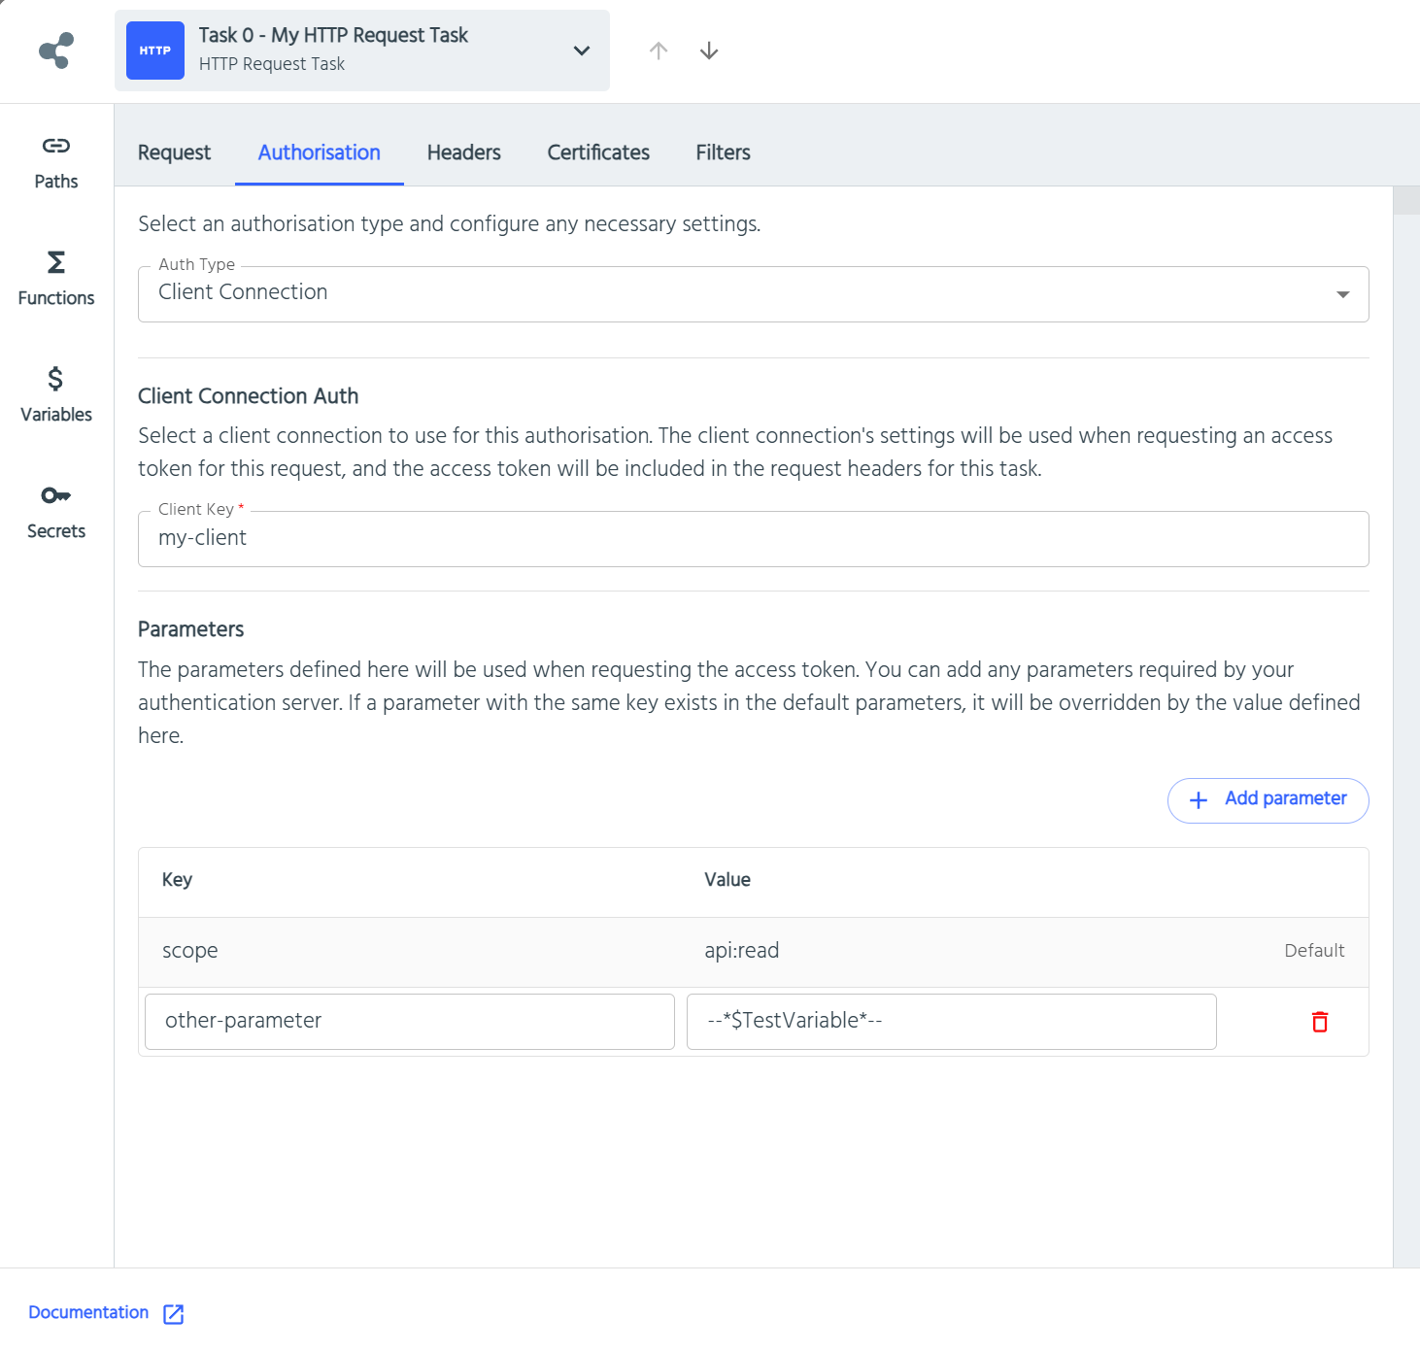Open the Certificates tab
Image resolution: width=1420 pixels, height=1352 pixels.
[597, 152]
